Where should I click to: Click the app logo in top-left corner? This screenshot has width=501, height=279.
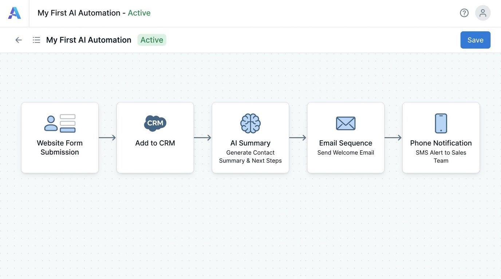tap(15, 13)
